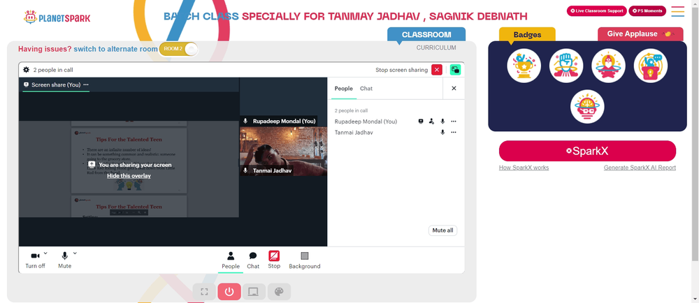Image resolution: width=699 pixels, height=303 pixels.
Task: Open the Give Applause tab
Action: tap(640, 34)
